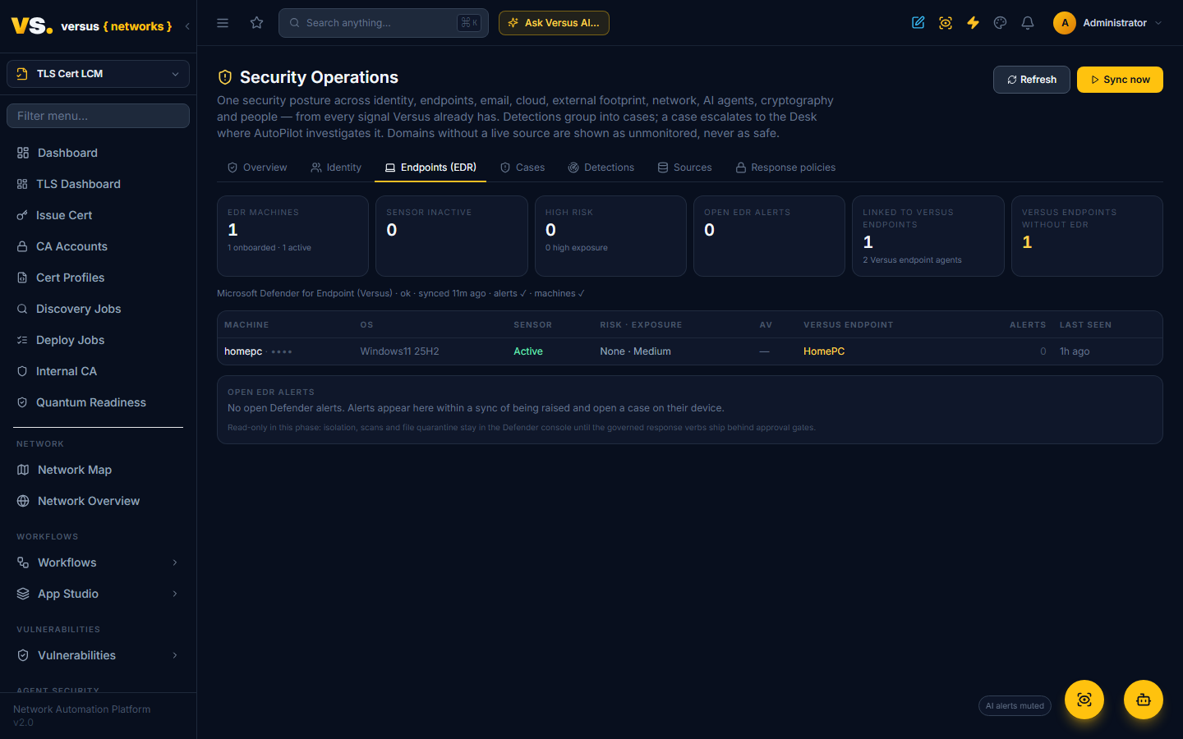Click the yellow robot assistant floating button
Screen dimensions: 1183x739
[1144, 700]
